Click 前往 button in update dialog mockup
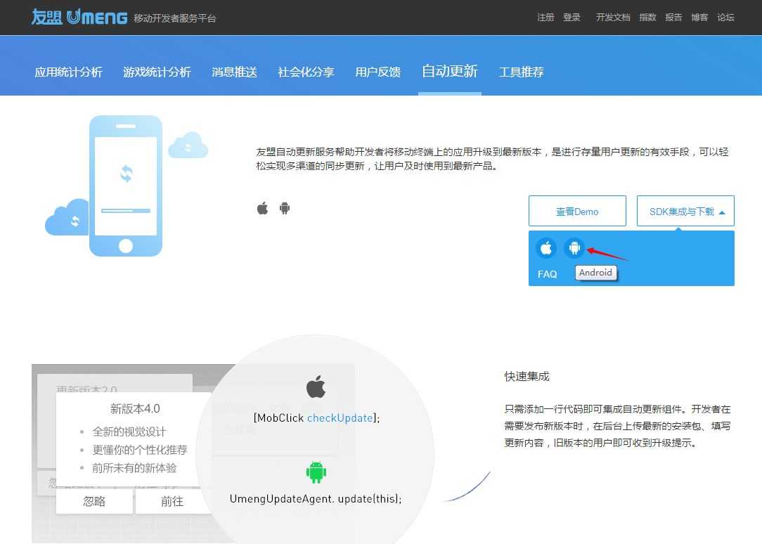Viewport: 762px width, 544px height. point(172,501)
